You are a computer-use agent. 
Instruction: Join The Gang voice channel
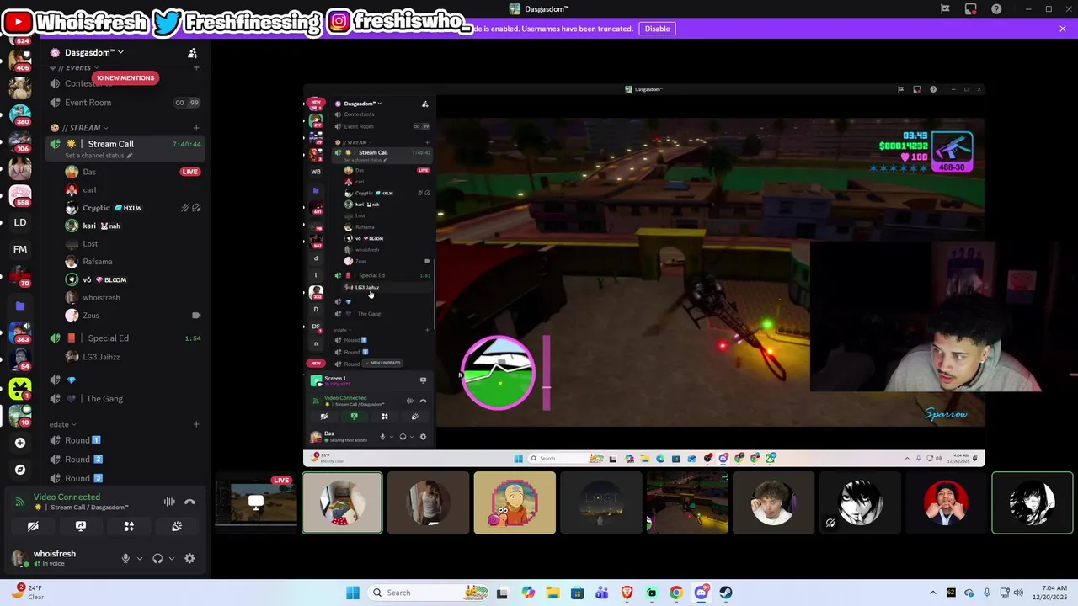pyautogui.click(x=125, y=399)
